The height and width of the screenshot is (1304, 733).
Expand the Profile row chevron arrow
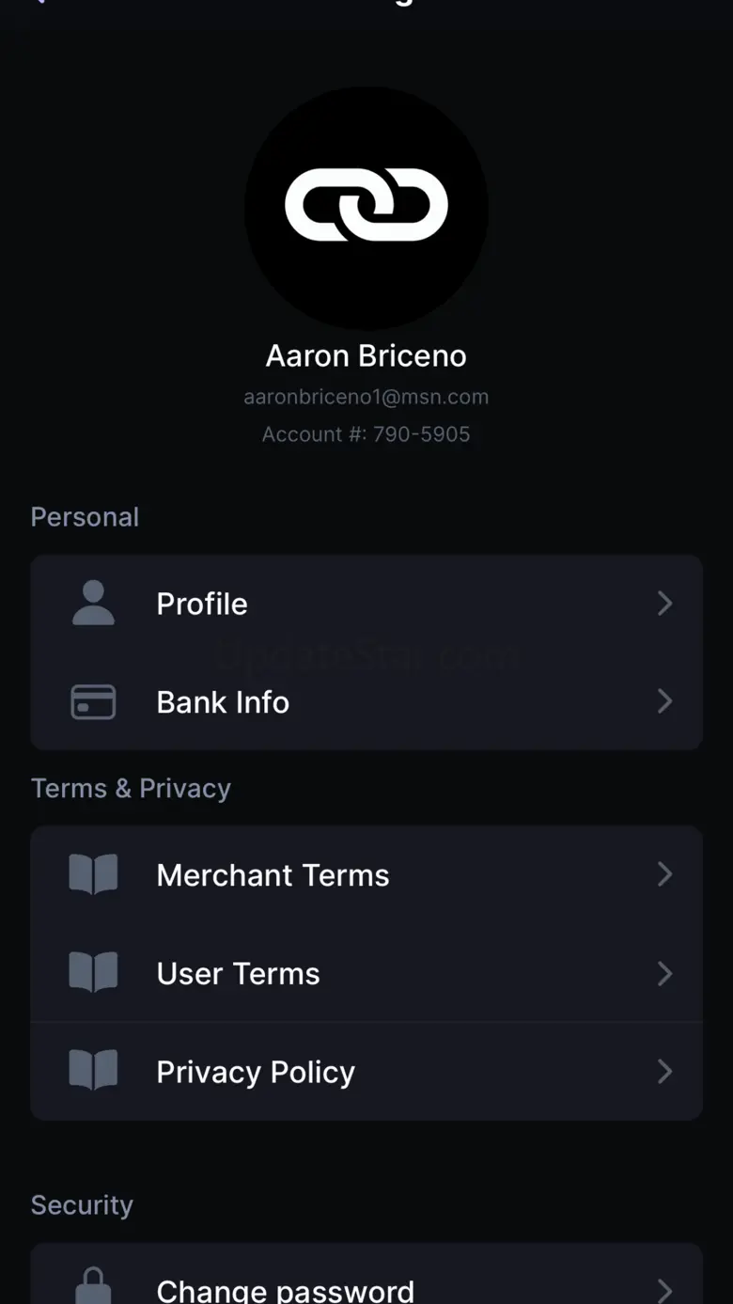tap(664, 604)
